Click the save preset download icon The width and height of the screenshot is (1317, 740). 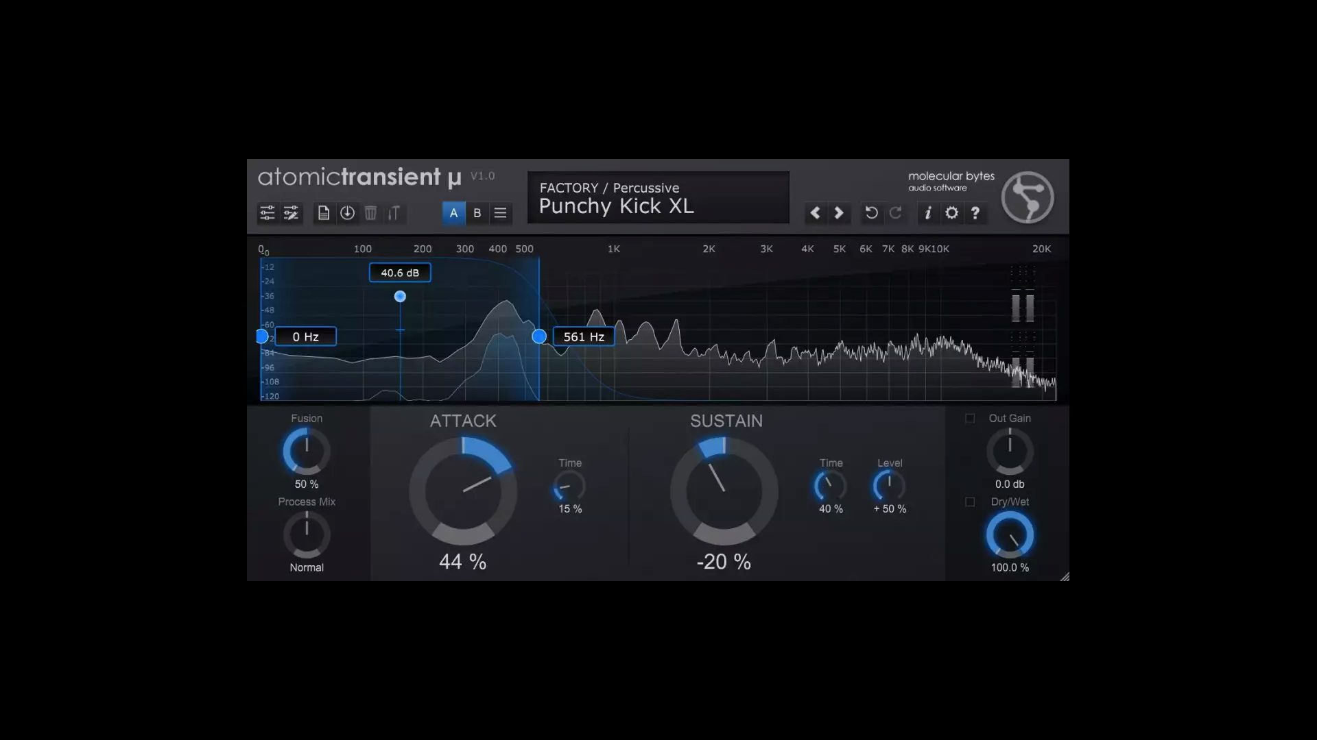tap(347, 213)
